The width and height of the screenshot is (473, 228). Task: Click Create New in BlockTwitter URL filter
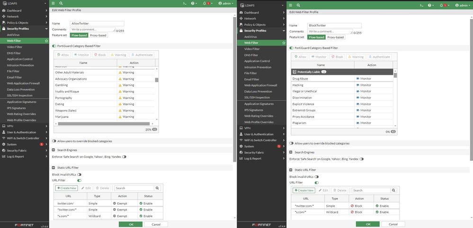304,191
